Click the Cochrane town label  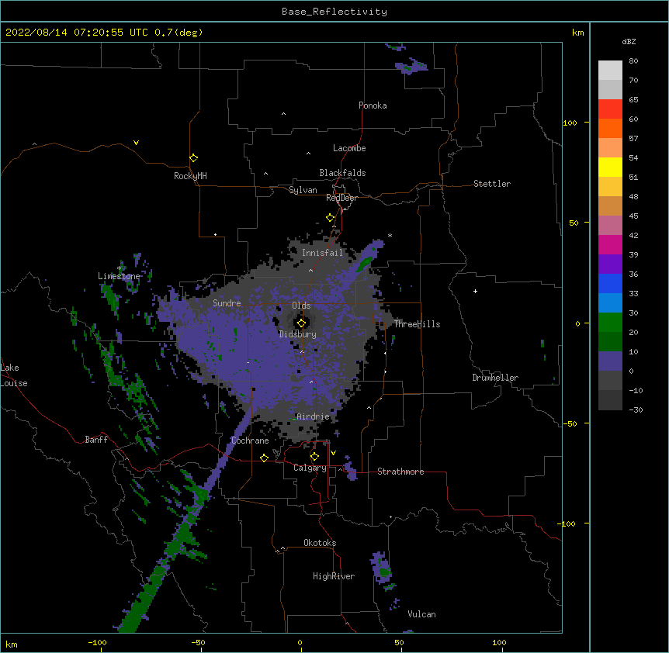pyautogui.click(x=250, y=441)
